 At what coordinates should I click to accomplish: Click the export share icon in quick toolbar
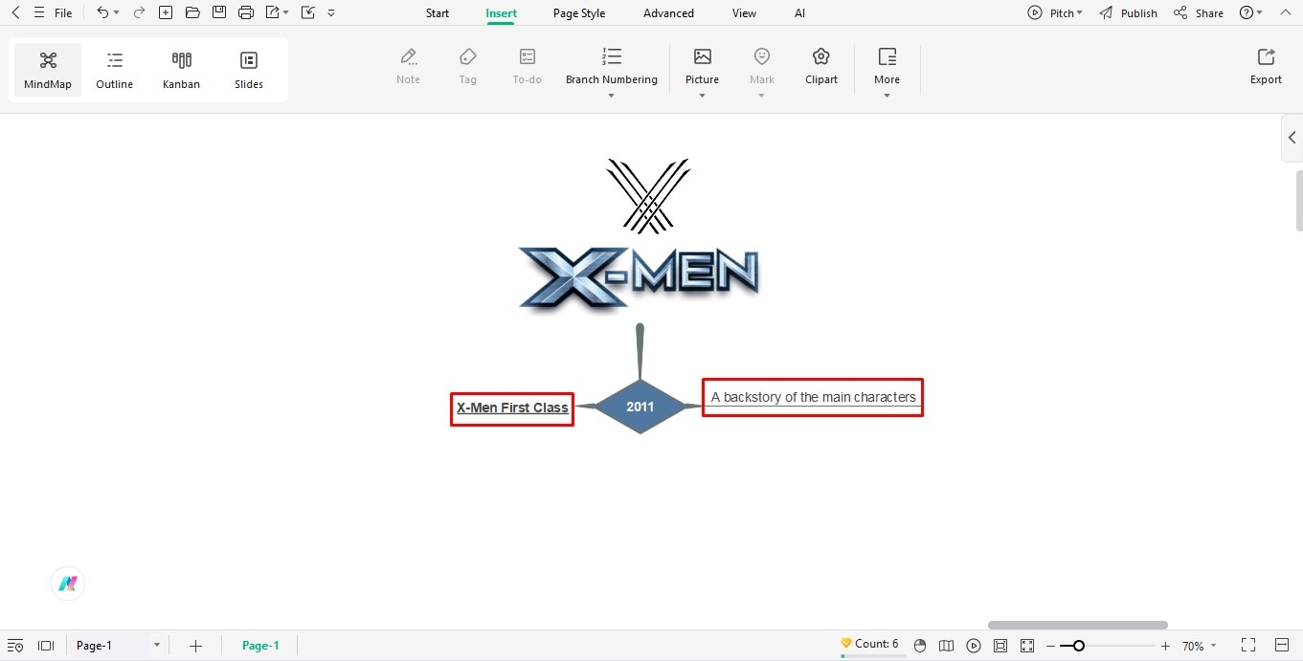point(273,13)
